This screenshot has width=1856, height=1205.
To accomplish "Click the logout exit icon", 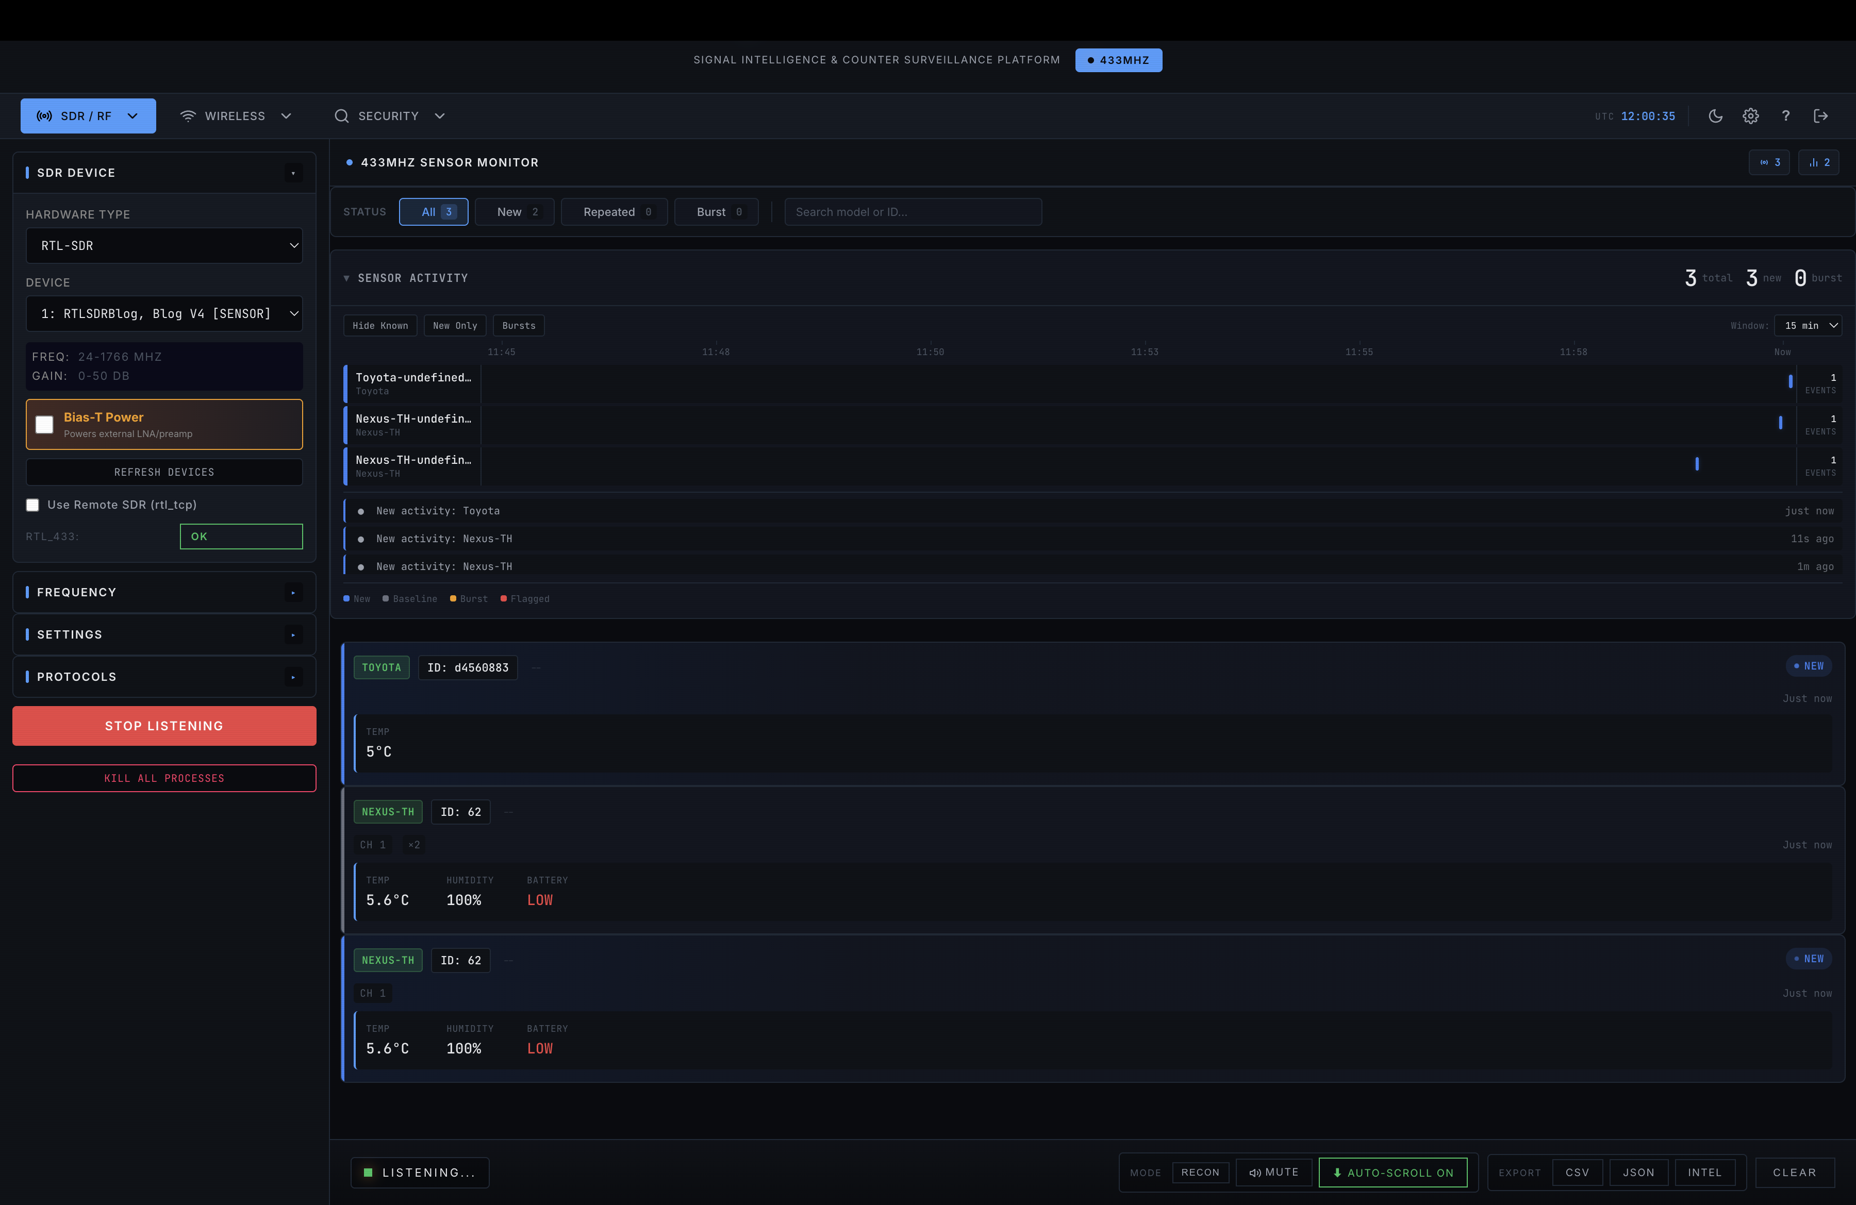I will [1821, 116].
